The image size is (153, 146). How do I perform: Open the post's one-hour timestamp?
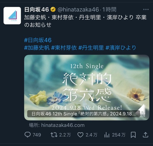pos(109,10)
